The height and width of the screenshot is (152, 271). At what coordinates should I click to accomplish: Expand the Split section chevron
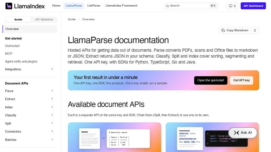[x=52, y=123]
